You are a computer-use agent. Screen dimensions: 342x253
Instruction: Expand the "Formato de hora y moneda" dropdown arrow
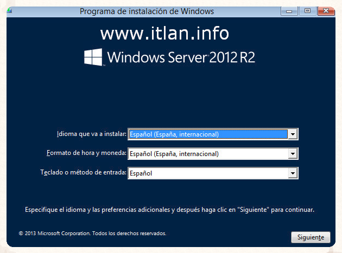[x=293, y=154]
